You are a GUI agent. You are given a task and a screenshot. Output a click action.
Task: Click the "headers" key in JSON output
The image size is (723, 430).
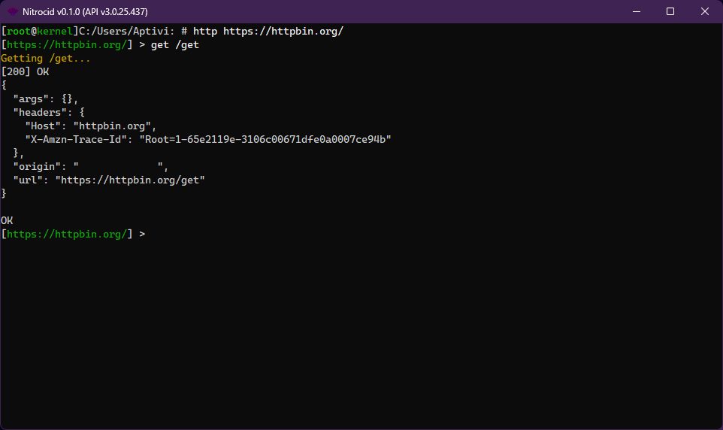tap(40, 113)
